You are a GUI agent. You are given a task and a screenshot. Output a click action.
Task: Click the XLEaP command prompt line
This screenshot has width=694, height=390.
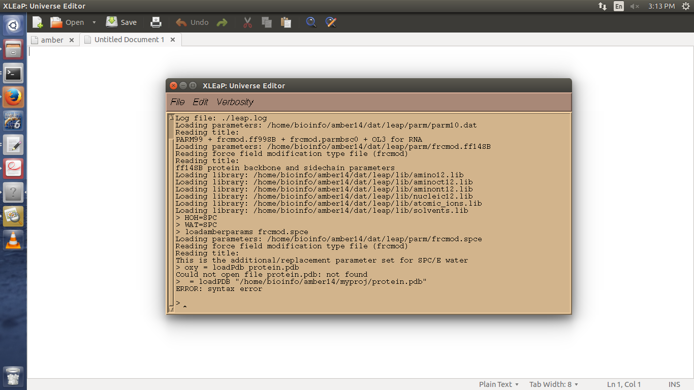tap(356, 303)
